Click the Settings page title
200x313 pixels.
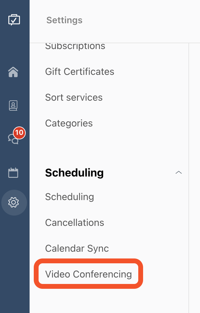(x=64, y=20)
